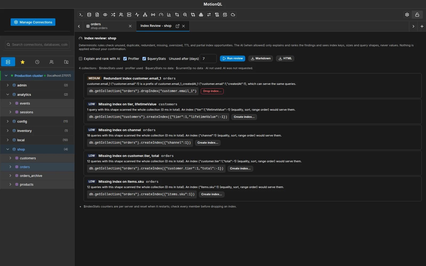Image resolution: width=426 pixels, height=266 pixels.
Task: Click the document file toolbar icon
Action: tap(97, 15)
